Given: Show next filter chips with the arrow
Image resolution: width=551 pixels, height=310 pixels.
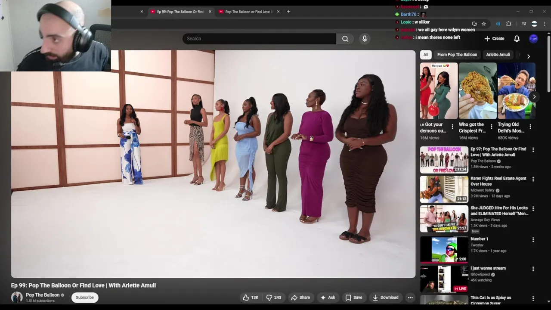Looking at the screenshot, I should click(x=528, y=56).
